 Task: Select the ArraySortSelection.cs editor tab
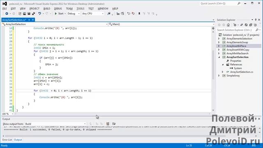point(14,20)
